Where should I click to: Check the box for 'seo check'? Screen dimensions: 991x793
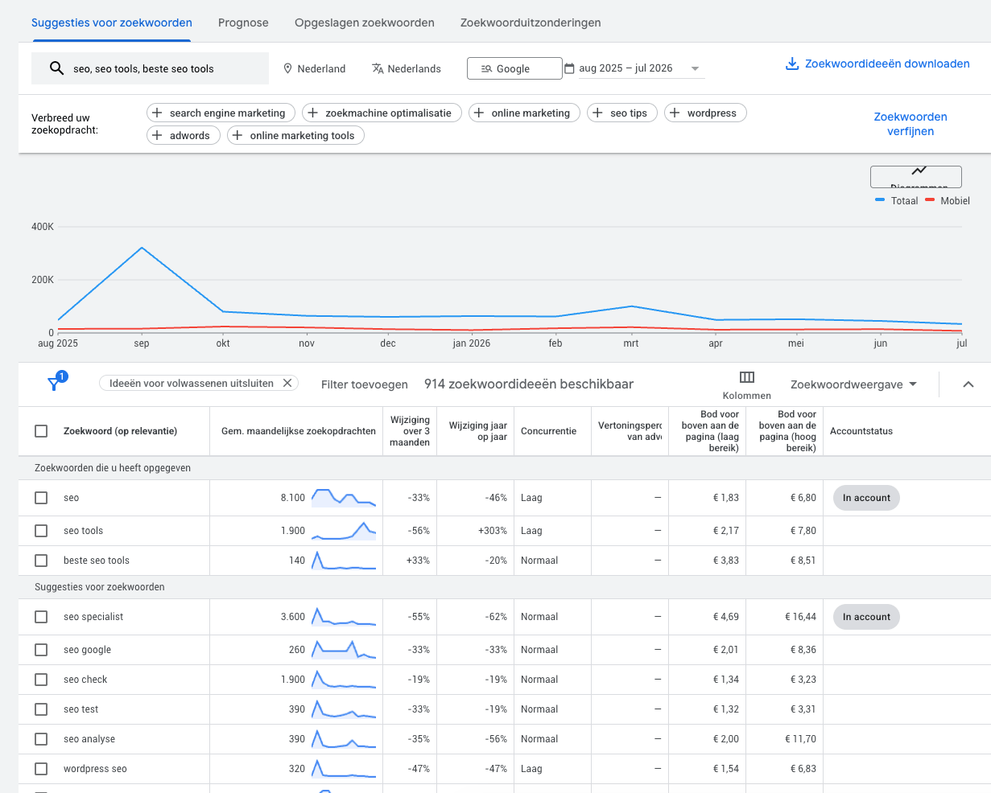coord(41,680)
